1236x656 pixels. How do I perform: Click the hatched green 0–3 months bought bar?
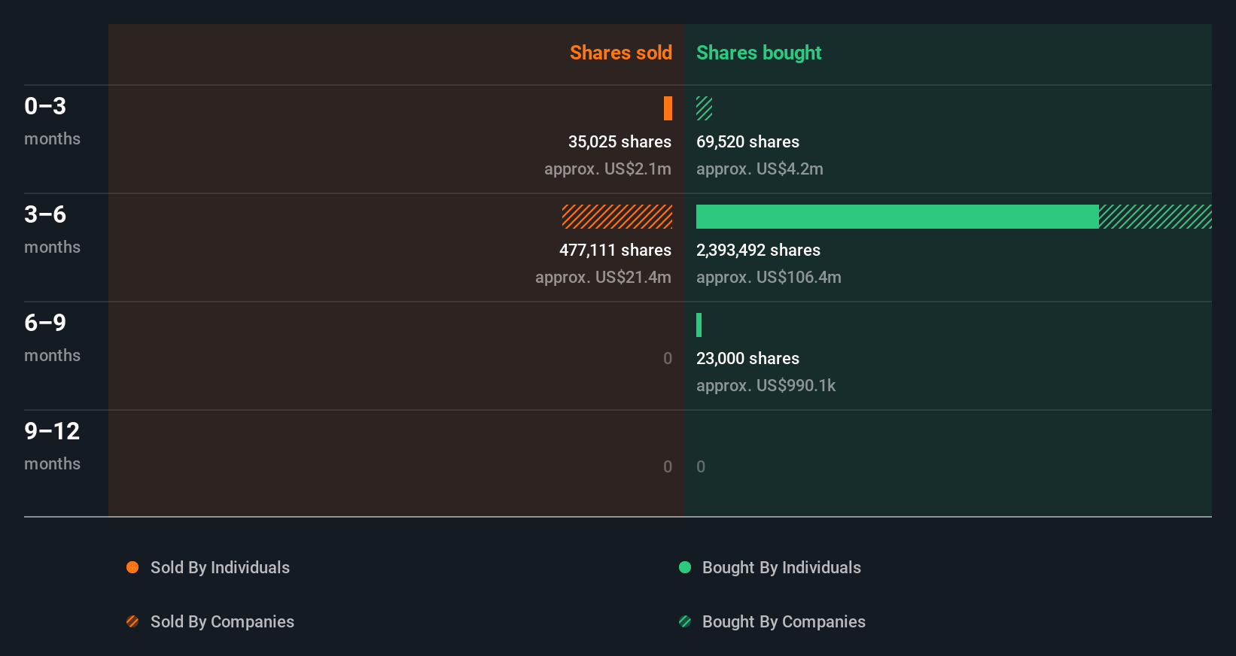point(705,108)
